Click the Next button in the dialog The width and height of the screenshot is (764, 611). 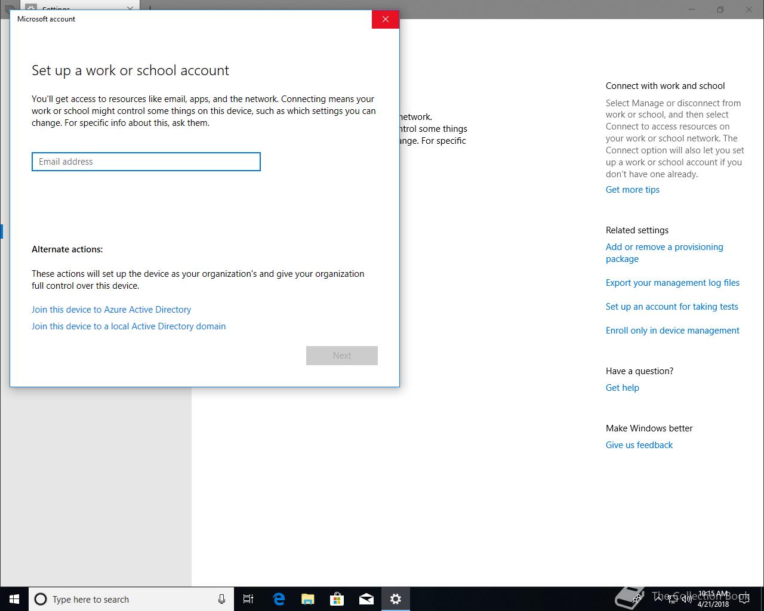[x=342, y=356]
